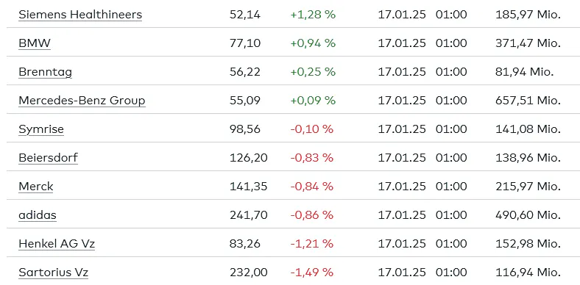Open the adidas stock link

(38, 215)
